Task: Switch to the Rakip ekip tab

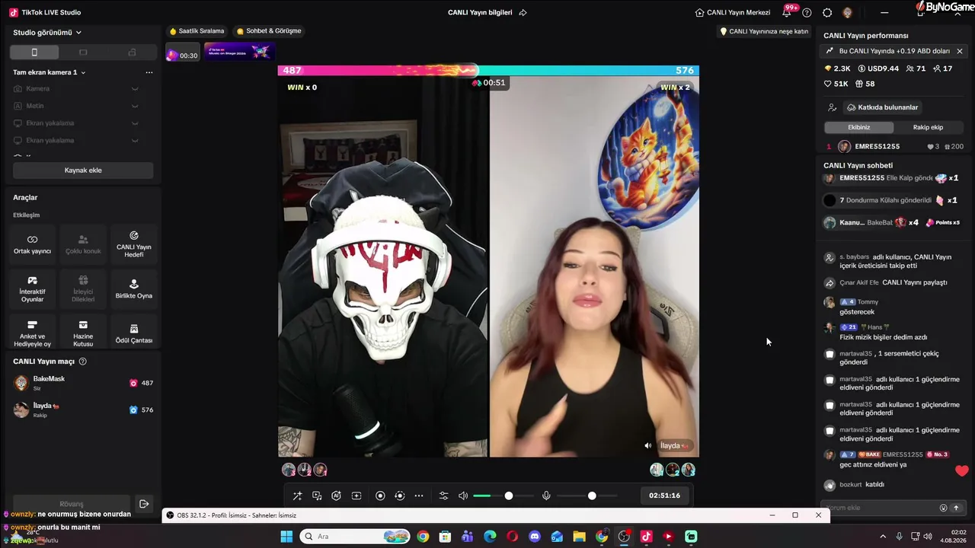Action: click(928, 127)
